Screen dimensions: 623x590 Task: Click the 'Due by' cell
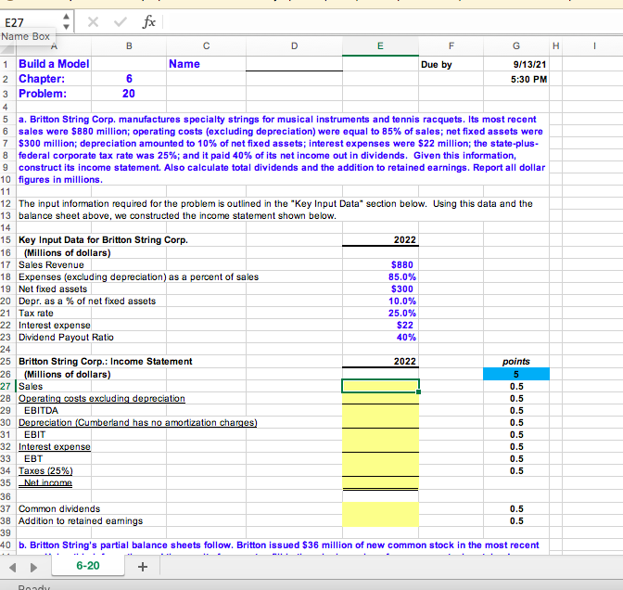pyautogui.click(x=451, y=64)
